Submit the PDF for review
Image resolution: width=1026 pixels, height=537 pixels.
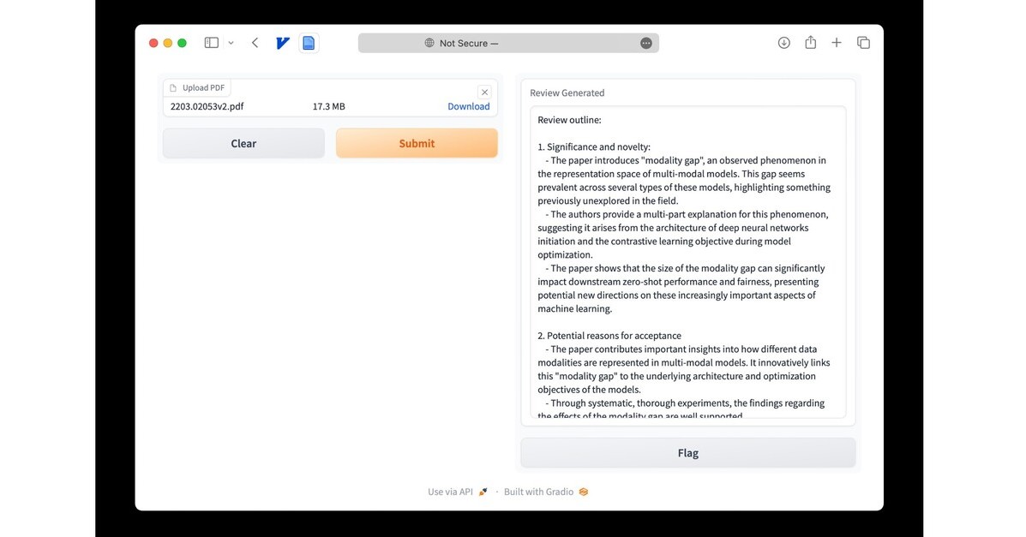click(417, 143)
